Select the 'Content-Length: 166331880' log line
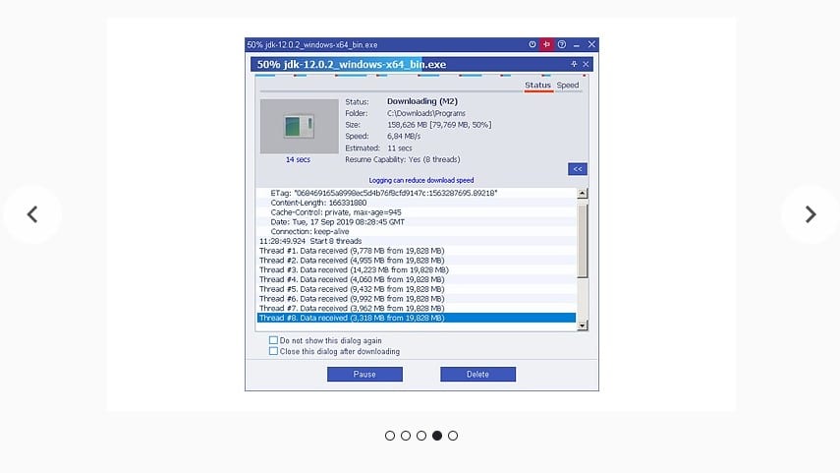Viewport: 840px width, 473px height. [417, 203]
